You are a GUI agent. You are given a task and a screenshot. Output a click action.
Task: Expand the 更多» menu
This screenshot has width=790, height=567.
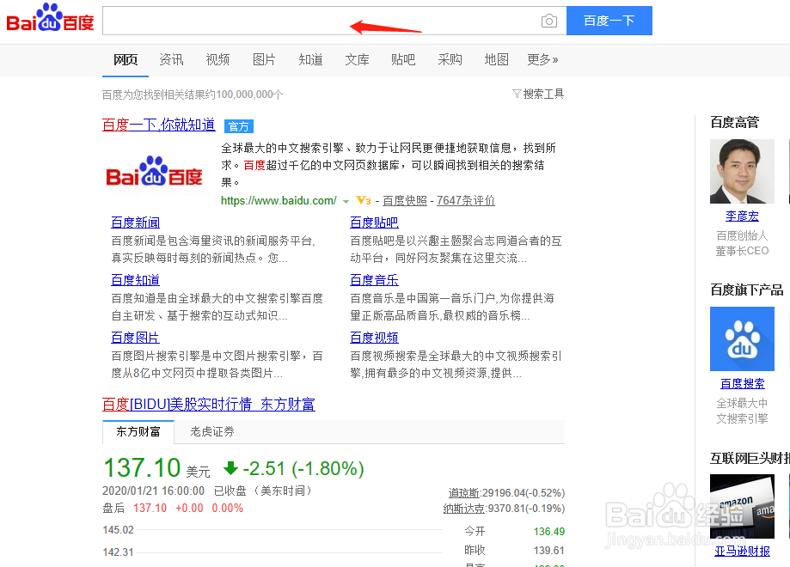pyautogui.click(x=542, y=59)
